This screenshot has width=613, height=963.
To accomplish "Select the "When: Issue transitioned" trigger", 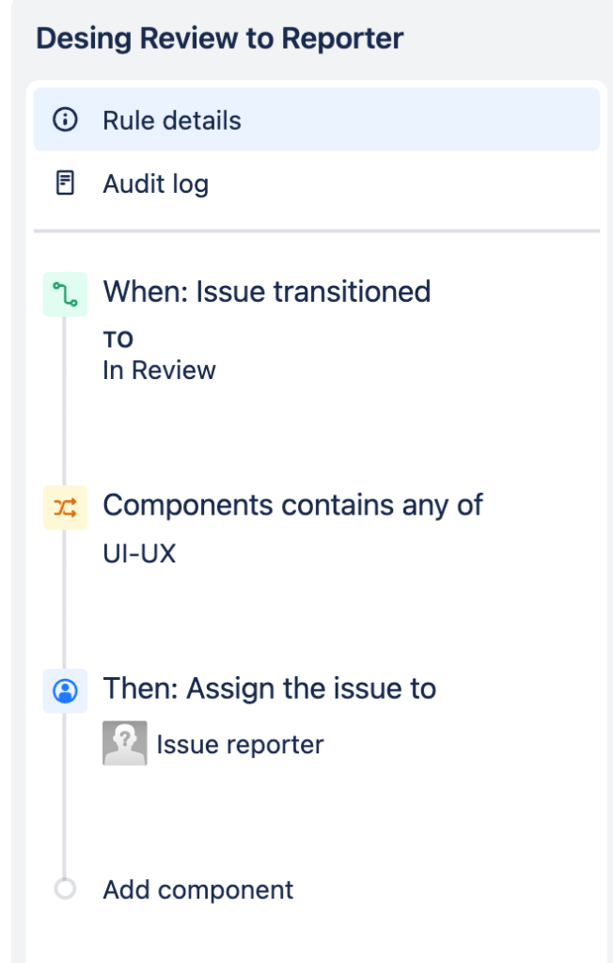I will click(x=266, y=292).
